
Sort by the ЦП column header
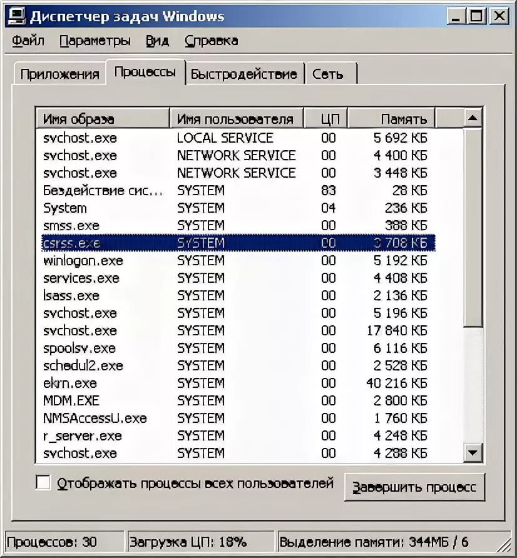(x=325, y=119)
